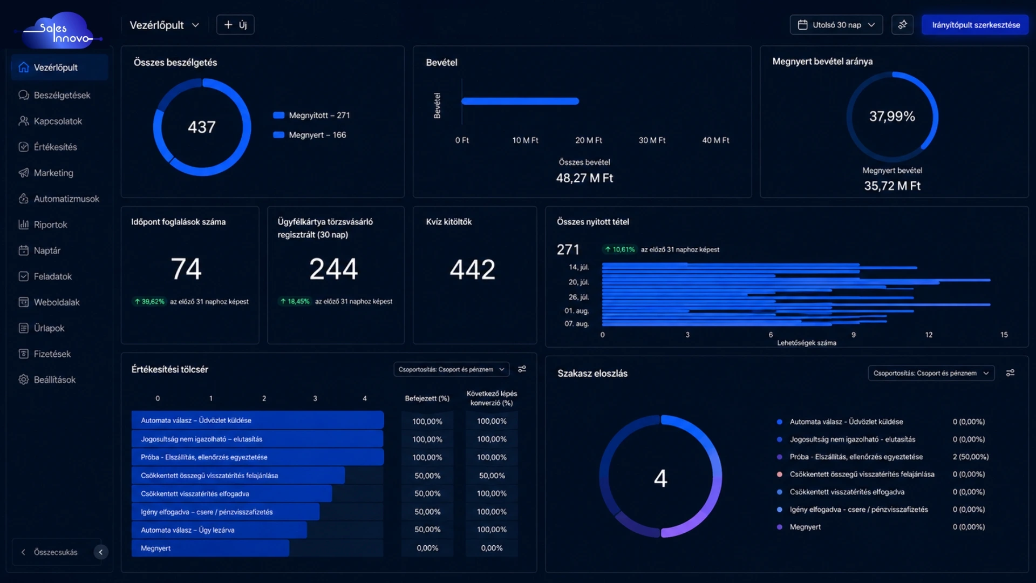
Task: Click the Új button
Action: (x=235, y=25)
